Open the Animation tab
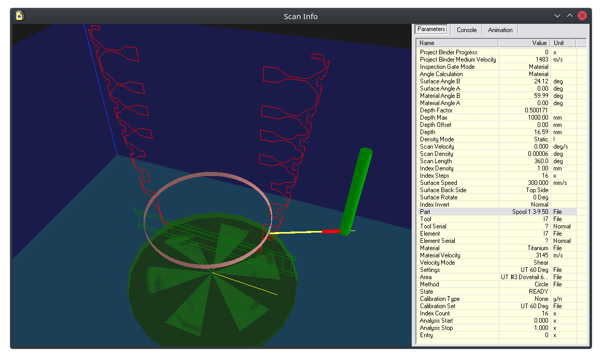This screenshot has width=602, height=361. [x=500, y=30]
